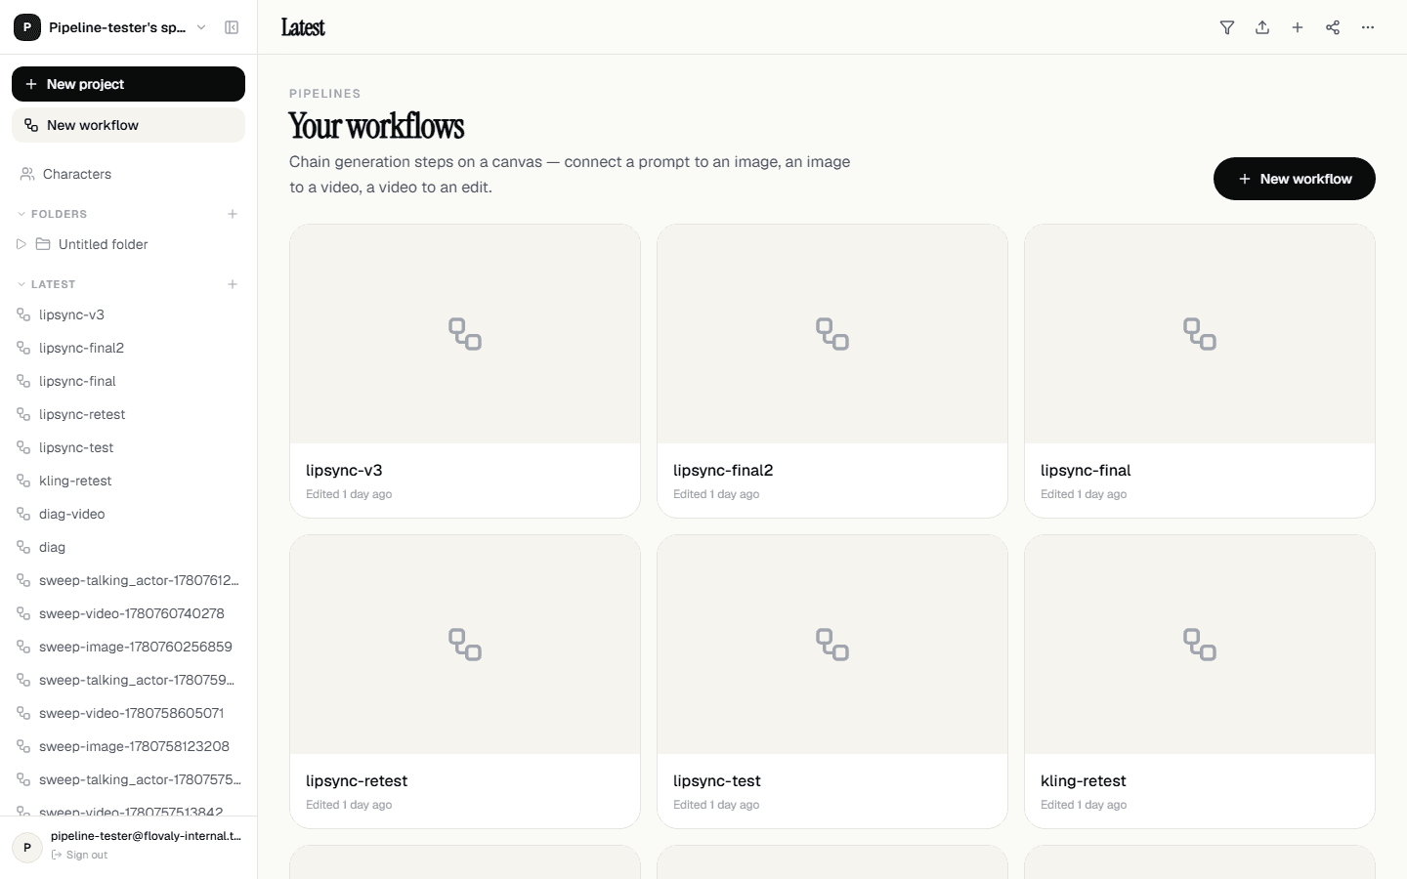Screen dimensions: 1407x879
Task: Click the Latest page title
Action: 303,27
